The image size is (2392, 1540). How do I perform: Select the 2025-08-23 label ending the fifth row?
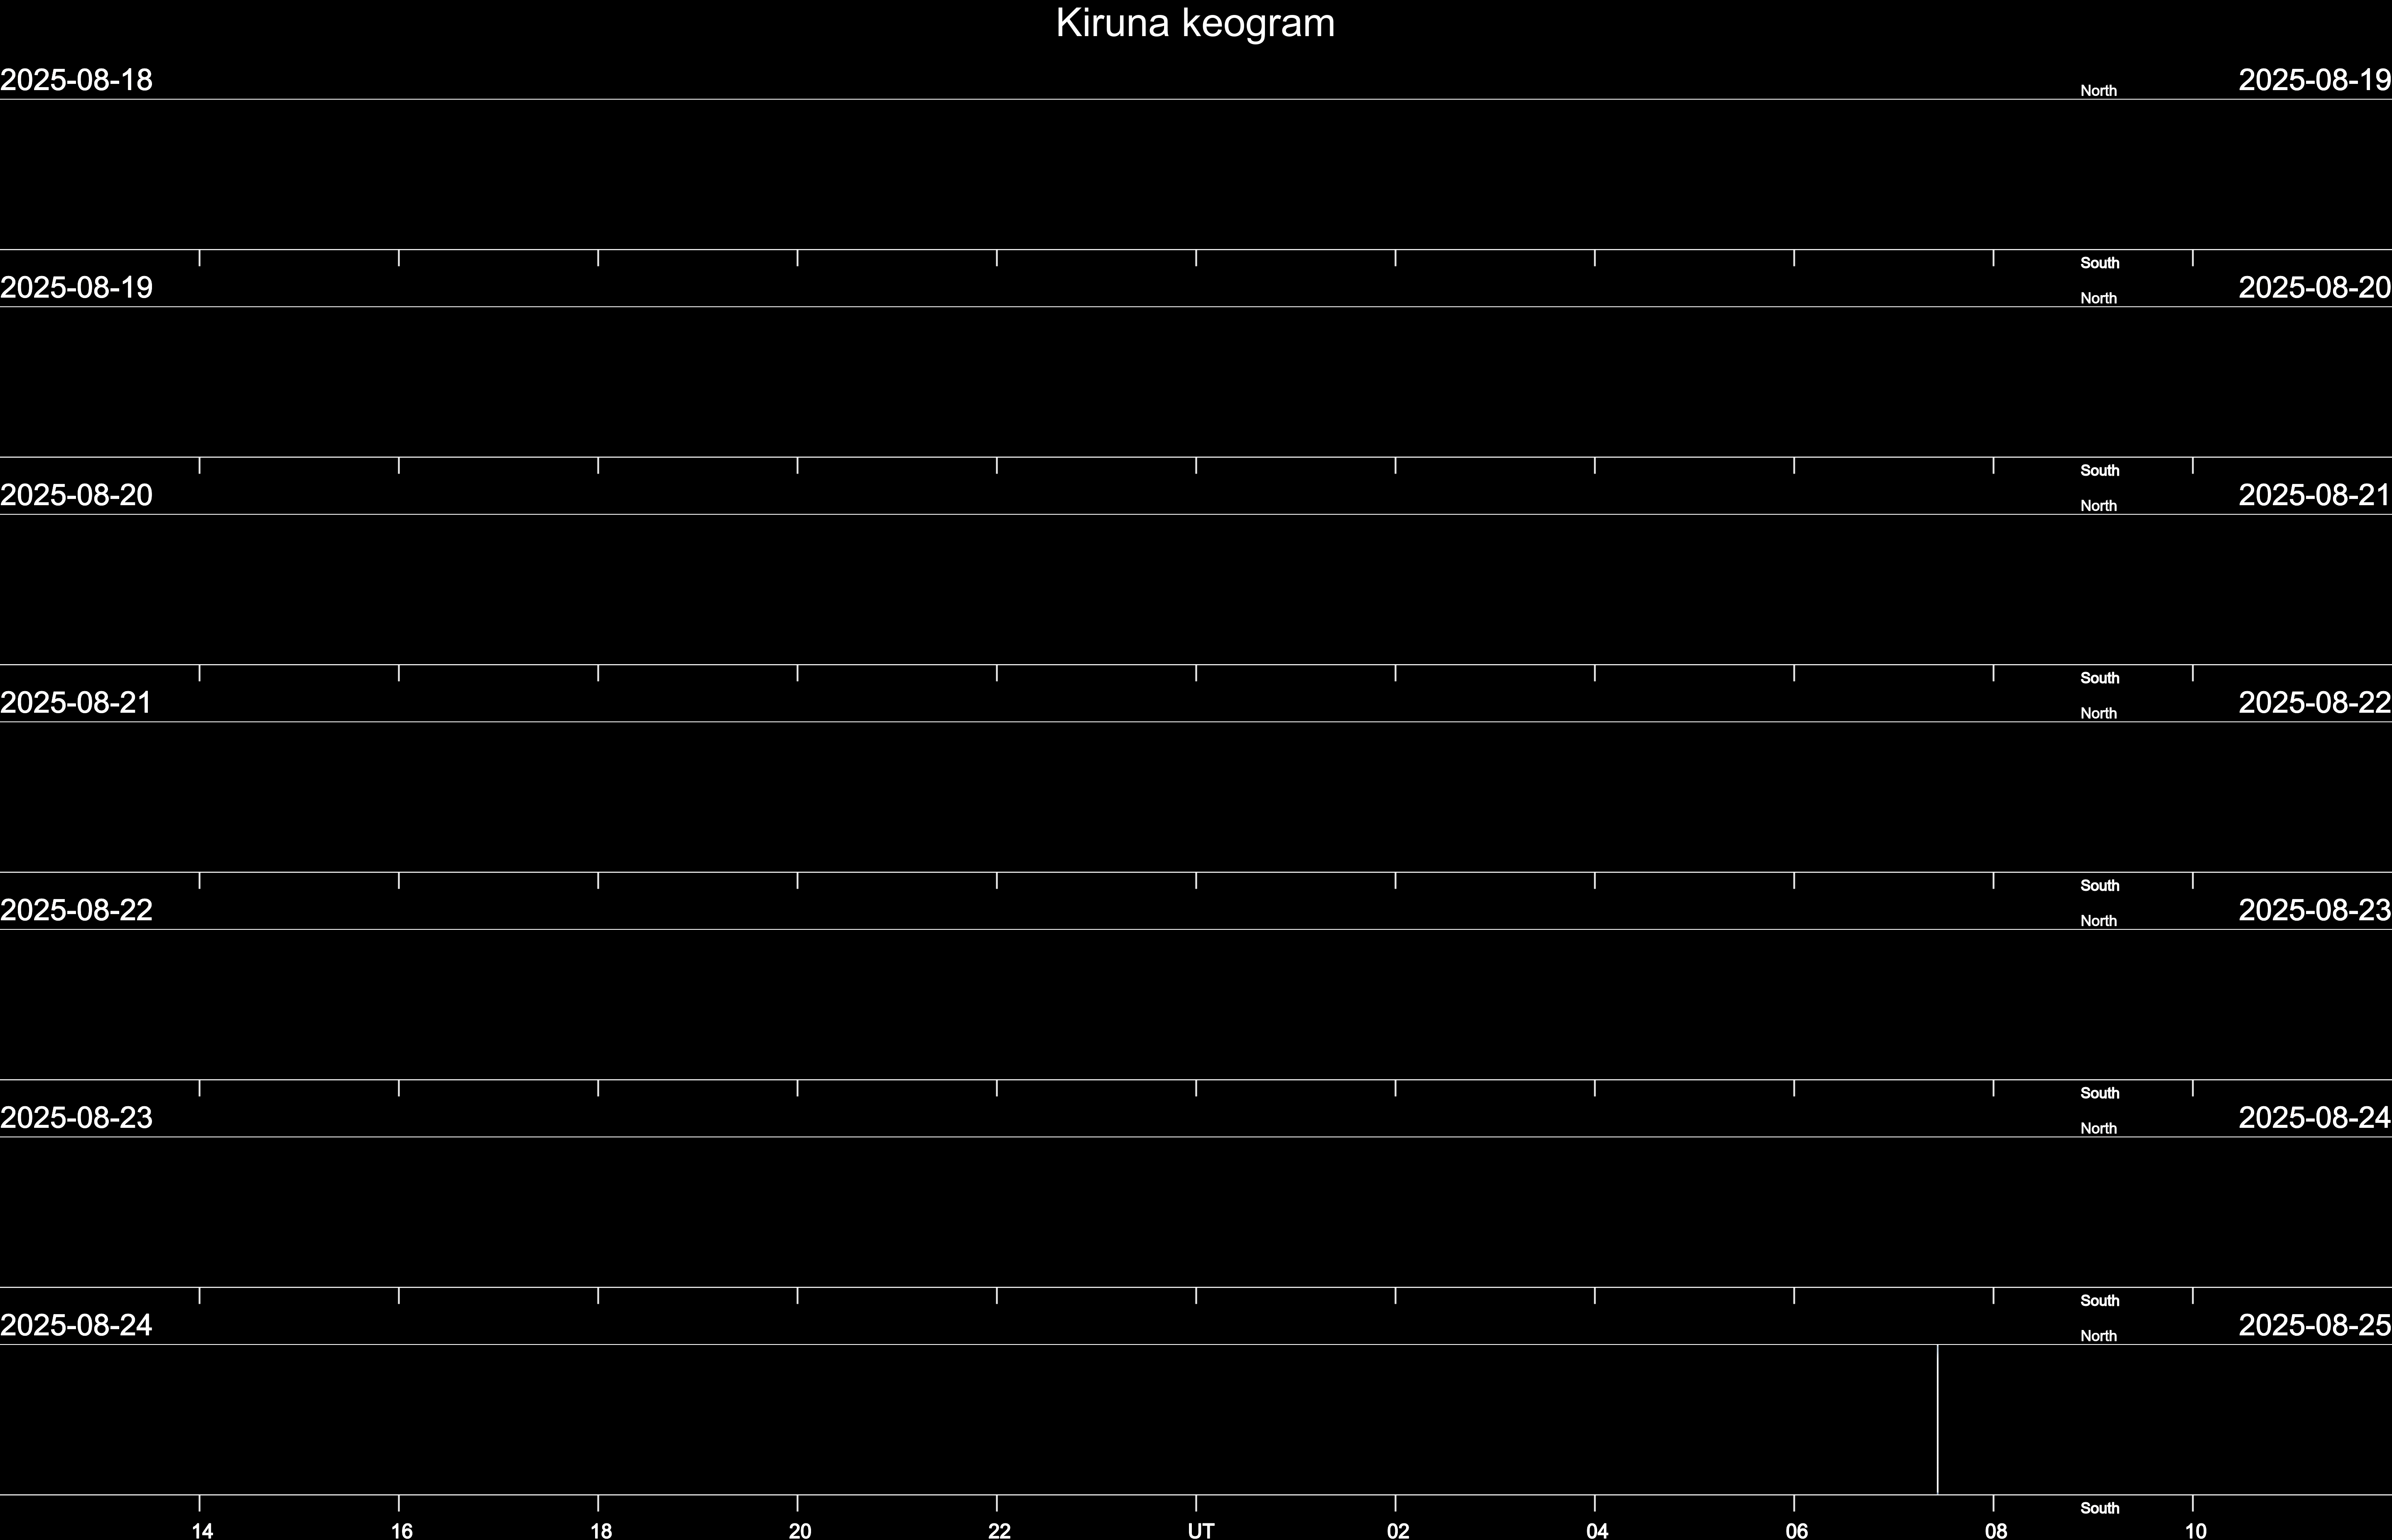click(x=2315, y=910)
